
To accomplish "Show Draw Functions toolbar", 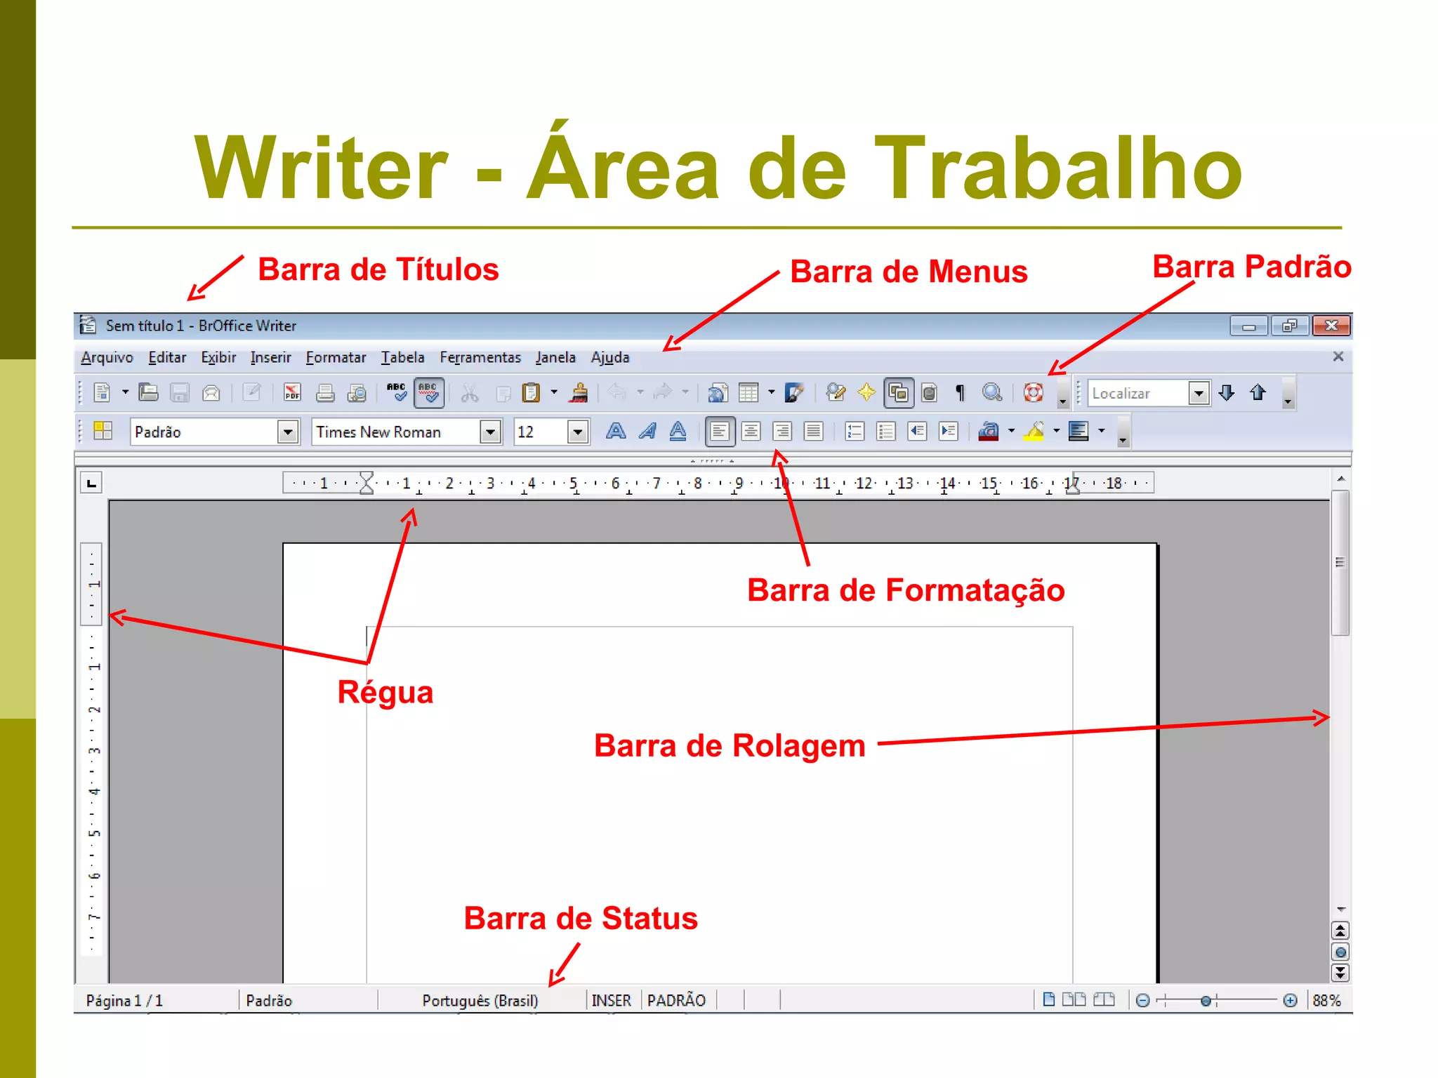I will (794, 392).
